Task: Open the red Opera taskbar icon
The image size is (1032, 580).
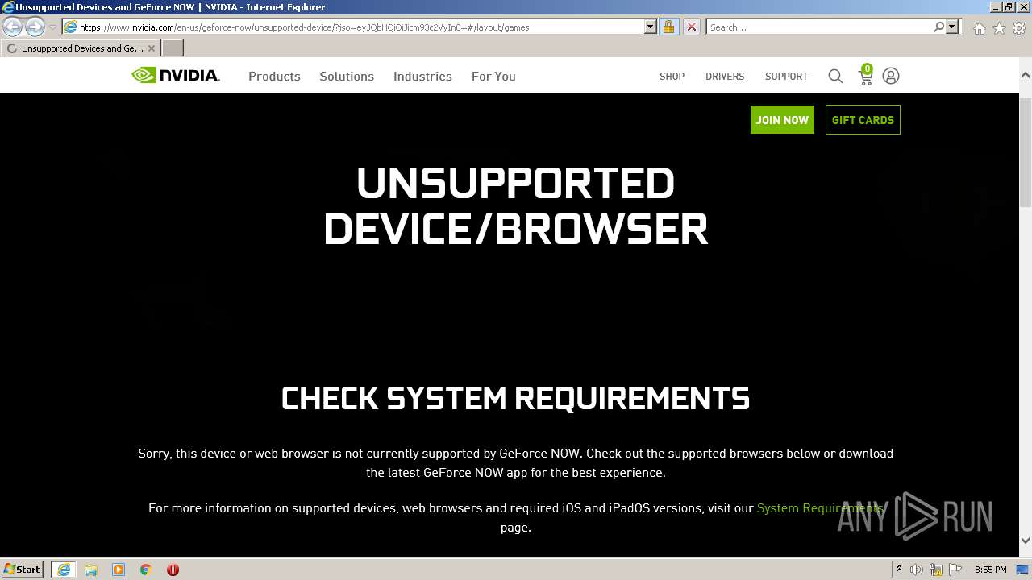Action: pos(173,570)
